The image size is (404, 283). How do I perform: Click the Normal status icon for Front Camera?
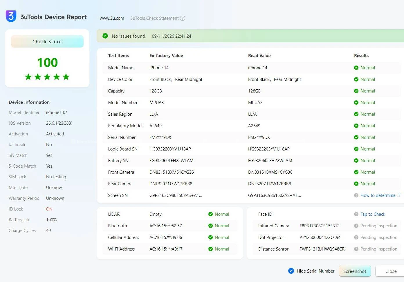(356, 172)
